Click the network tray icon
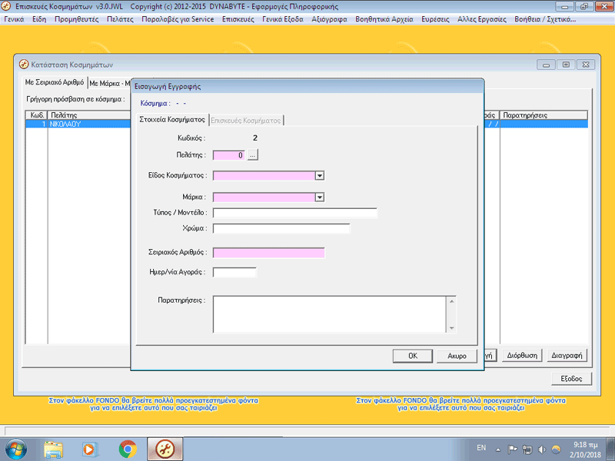 (527, 449)
